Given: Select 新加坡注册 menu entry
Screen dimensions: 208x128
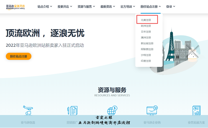Looking at the screenshot, I should (x=147, y=43).
